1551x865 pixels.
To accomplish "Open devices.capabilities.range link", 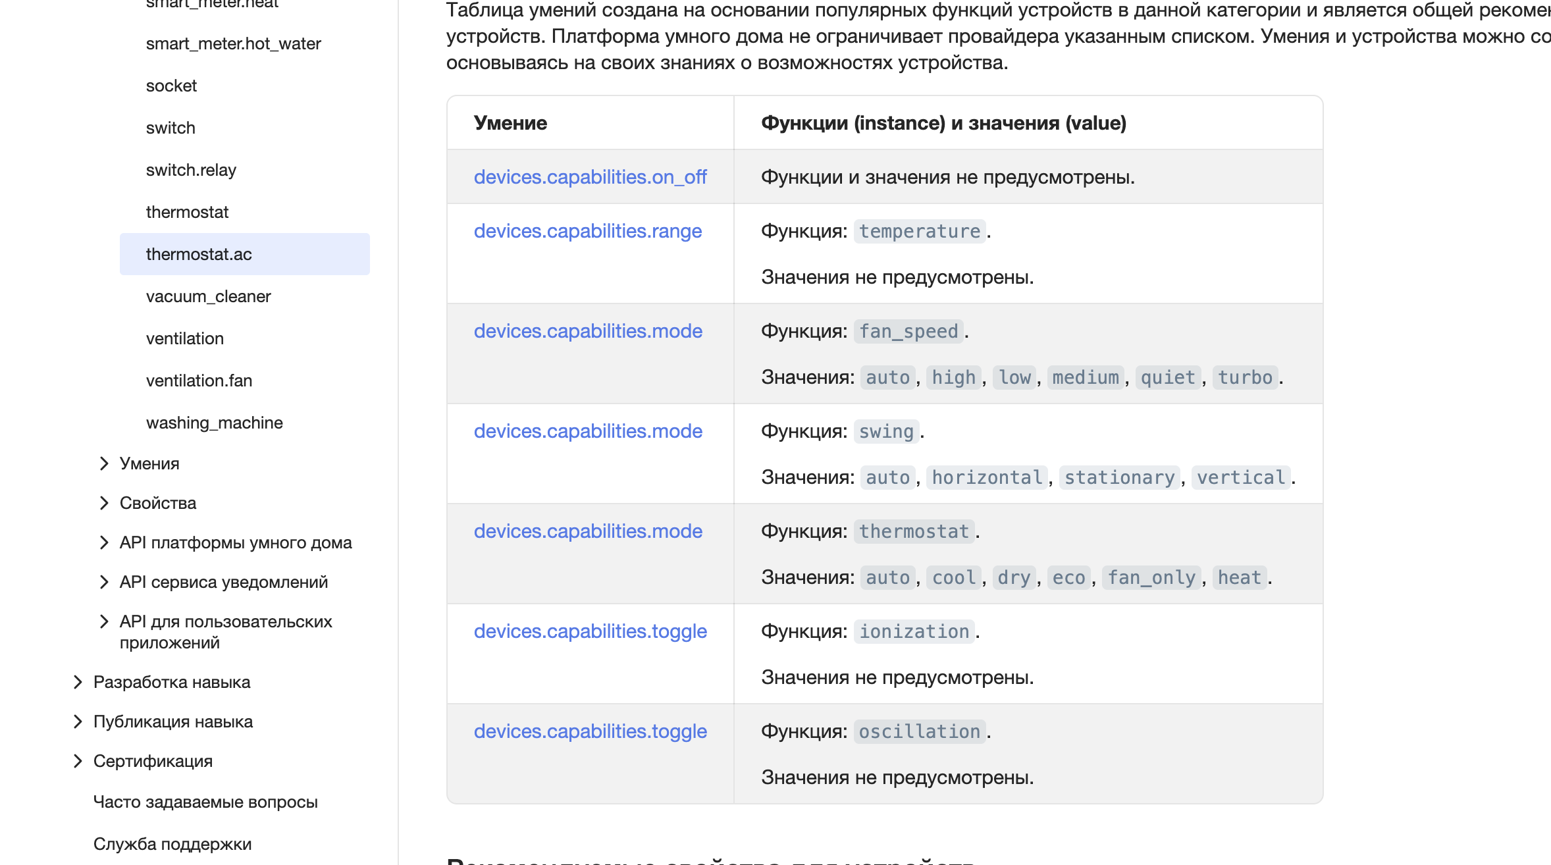I will coord(587,231).
